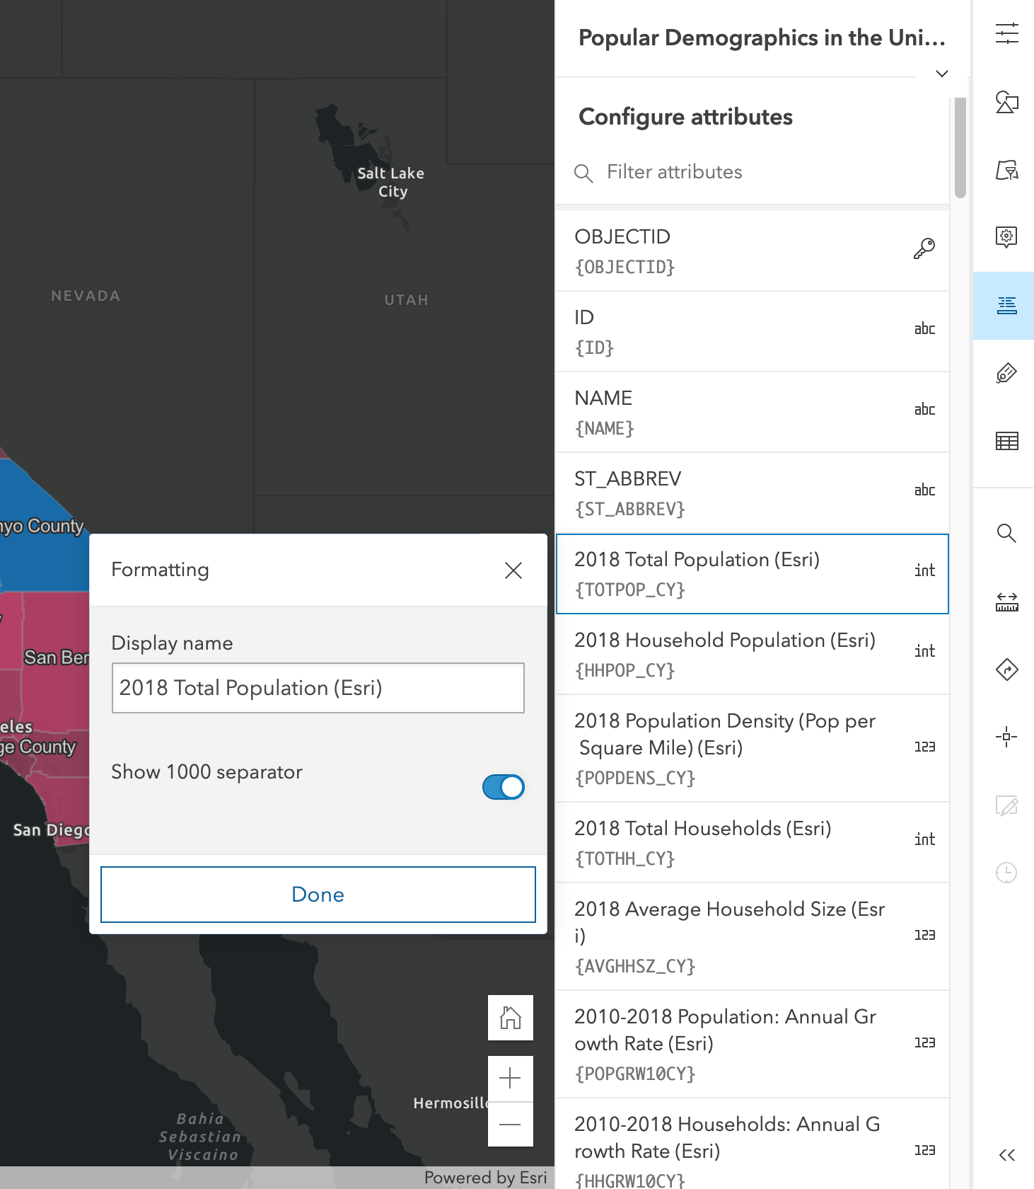Toggle the Show 1000 separator switch

click(504, 787)
